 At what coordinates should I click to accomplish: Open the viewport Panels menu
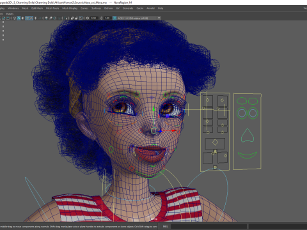(x=10, y=14)
